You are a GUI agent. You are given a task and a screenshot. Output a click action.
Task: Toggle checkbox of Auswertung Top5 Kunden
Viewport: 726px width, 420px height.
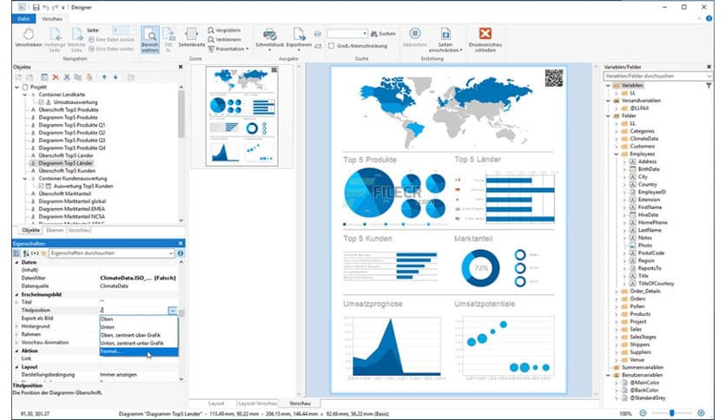tap(41, 186)
